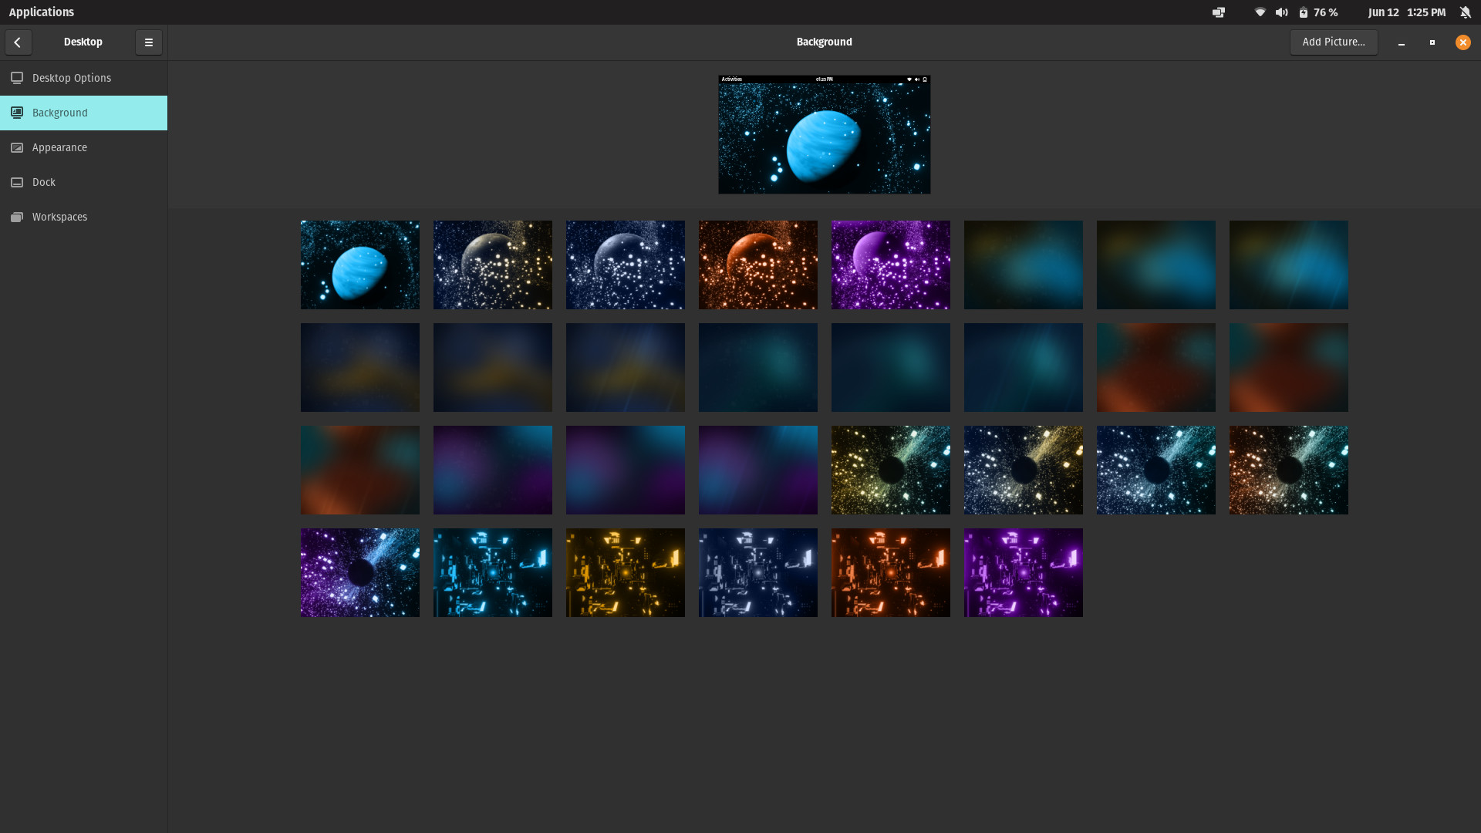Image resolution: width=1481 pixels, height=833 pixels.
Task: Click the Dock sidebar icon
Action: [17, 182]
